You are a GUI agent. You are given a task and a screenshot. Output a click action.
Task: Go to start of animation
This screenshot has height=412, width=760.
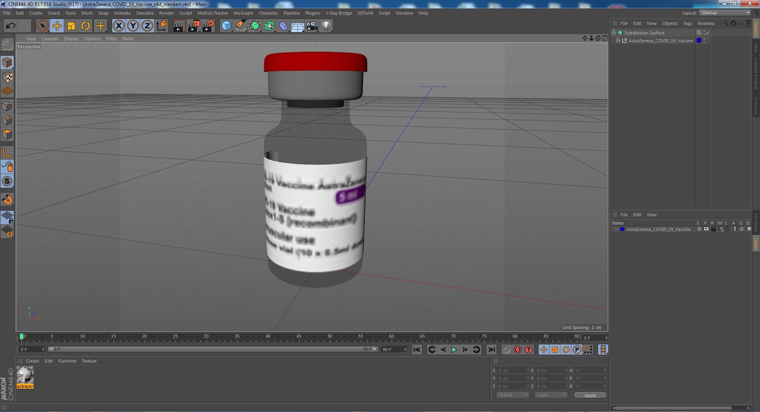pyautogui.click(x=417, y=350)
